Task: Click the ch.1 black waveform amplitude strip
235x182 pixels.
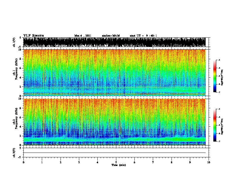Action: click(115, 42)
